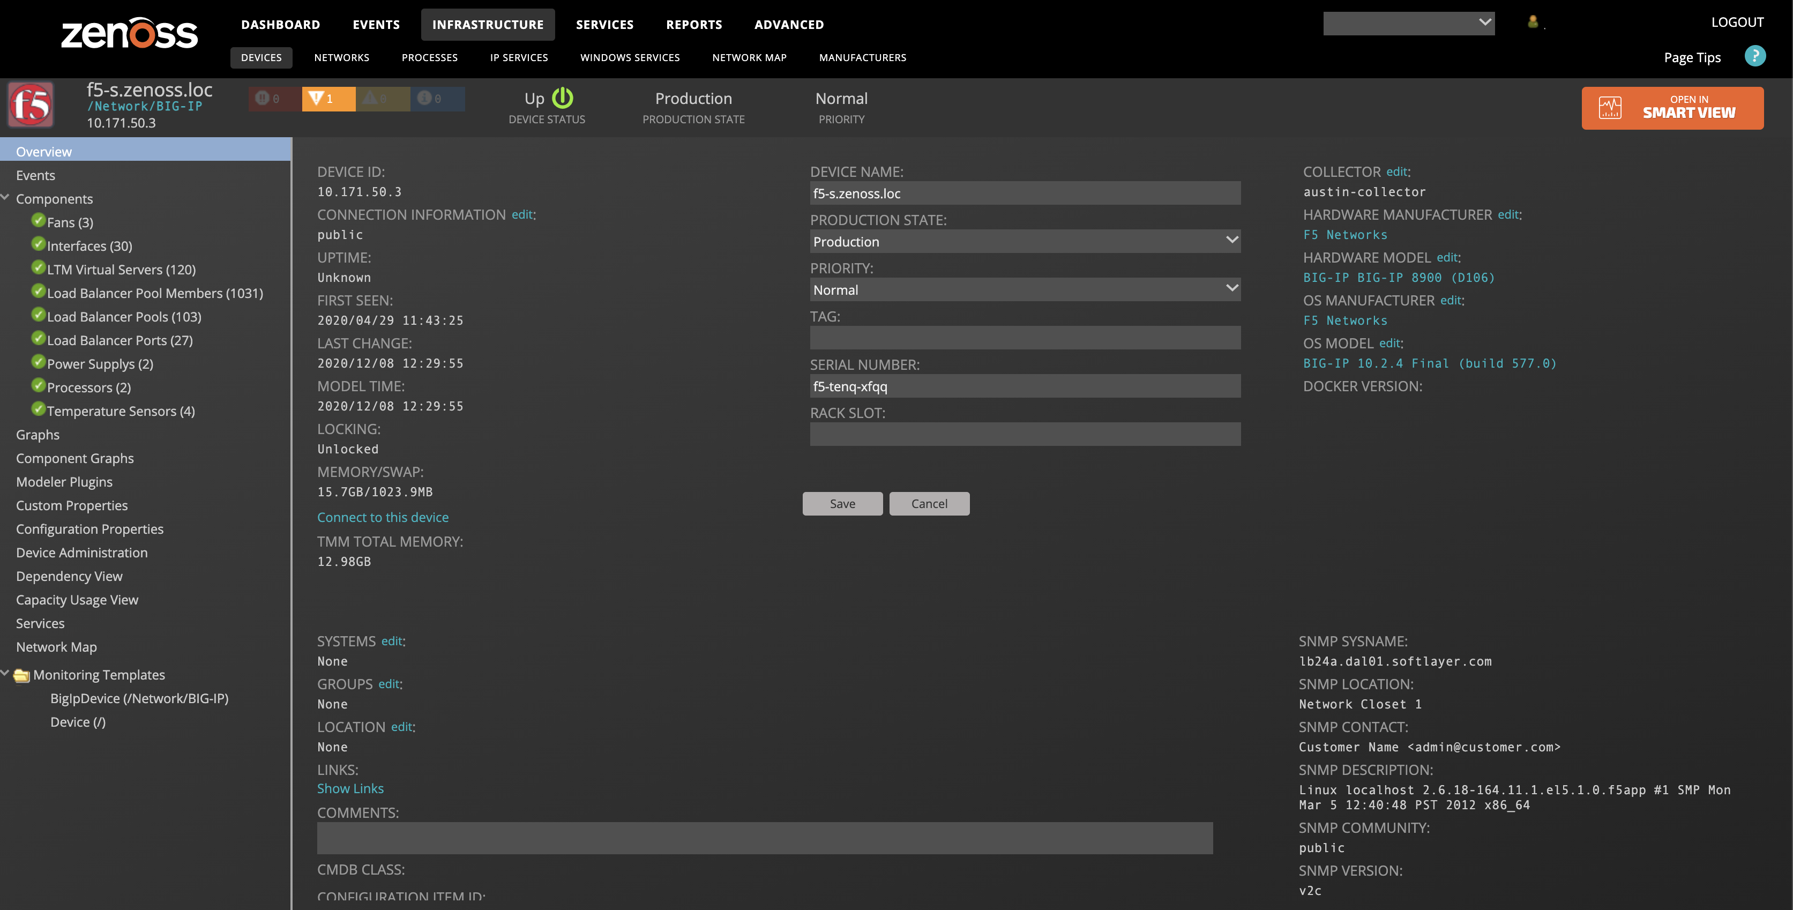Screen dimensions: 1793x910
Task: Open the Services top menu
Action: coord(604,24)
